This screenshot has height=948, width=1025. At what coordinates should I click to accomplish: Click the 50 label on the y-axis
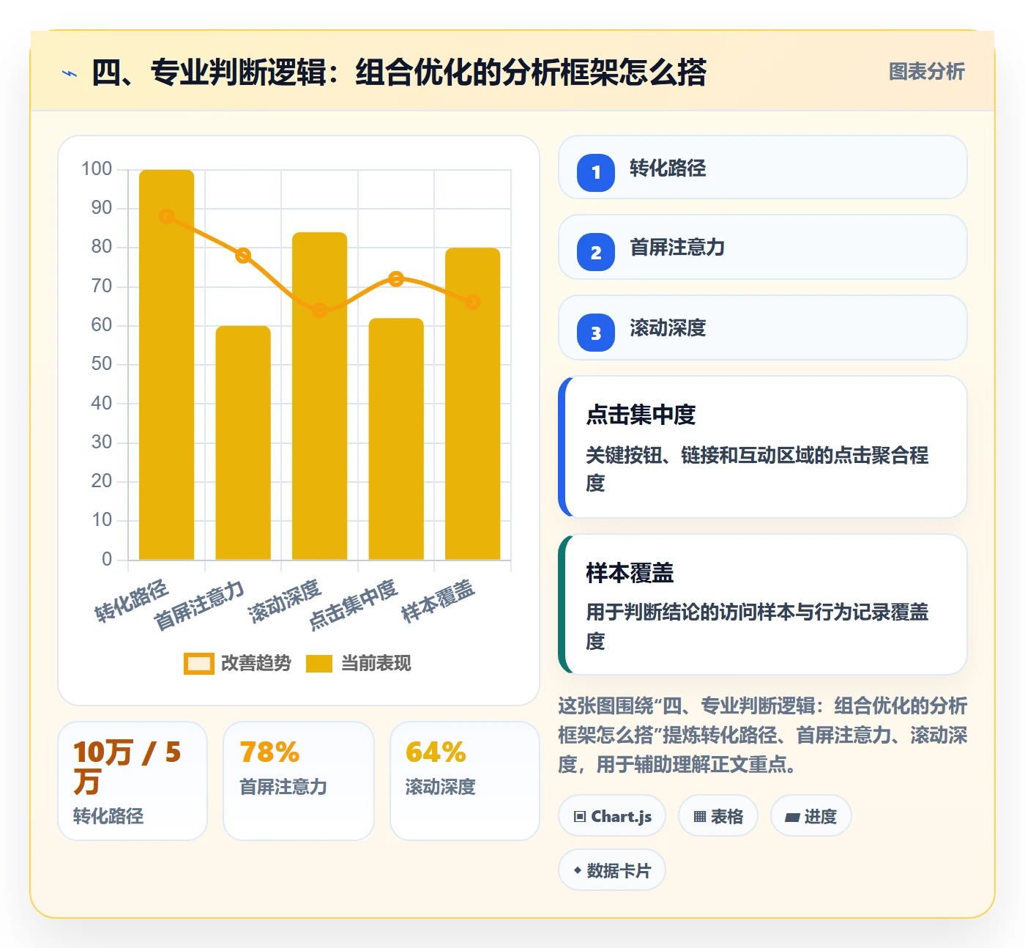point(102,364)
